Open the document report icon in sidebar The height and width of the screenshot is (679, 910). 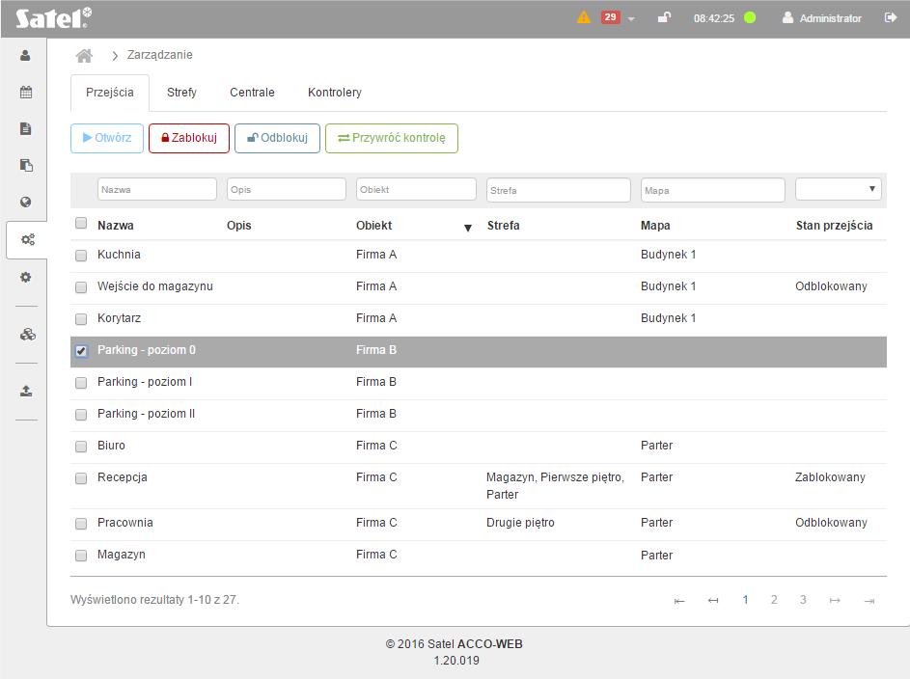tap(25, 128)
